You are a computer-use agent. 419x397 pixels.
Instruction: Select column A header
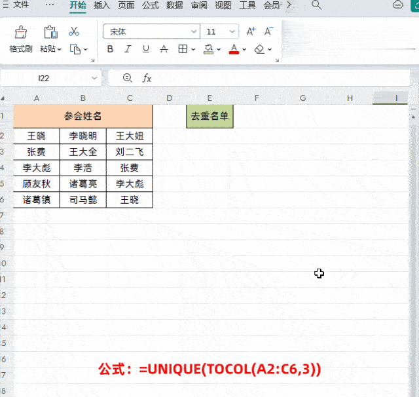tap(37, 98)
